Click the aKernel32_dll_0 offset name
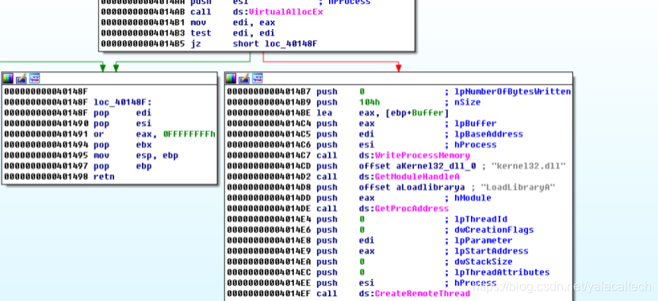The width and height of the screenshot is (658, 301). (x=436, y=166)
